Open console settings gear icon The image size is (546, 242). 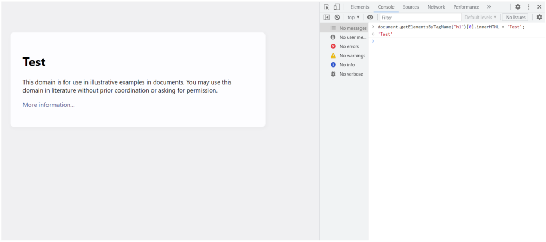539,18
